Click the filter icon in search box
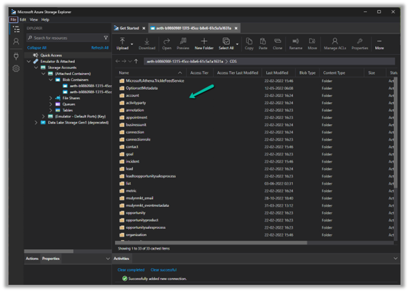Image resolution: width=409 pixels, height=292 pixels. pos(106,38)
